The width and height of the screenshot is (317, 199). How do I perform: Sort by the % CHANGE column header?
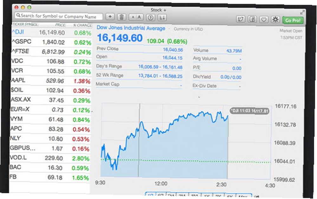pyautogui.click(x=82, y=25)
